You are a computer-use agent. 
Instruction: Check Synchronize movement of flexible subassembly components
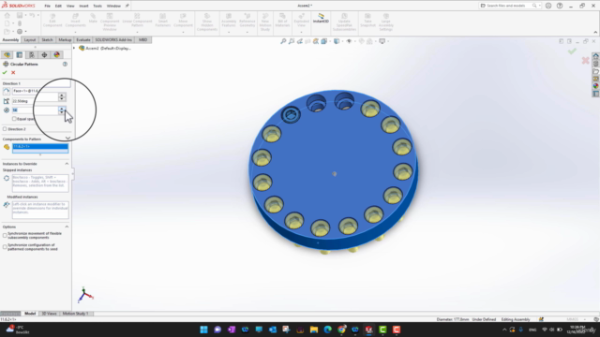point(5,235)
